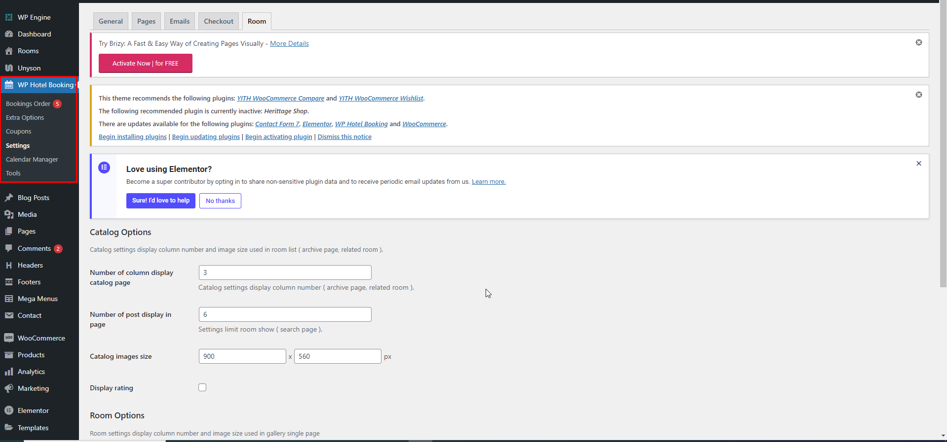Click the WP Engine sidebar icon
Image resolution: width=947 pixels, height=442 pixels.
click(x=9, y=17)
